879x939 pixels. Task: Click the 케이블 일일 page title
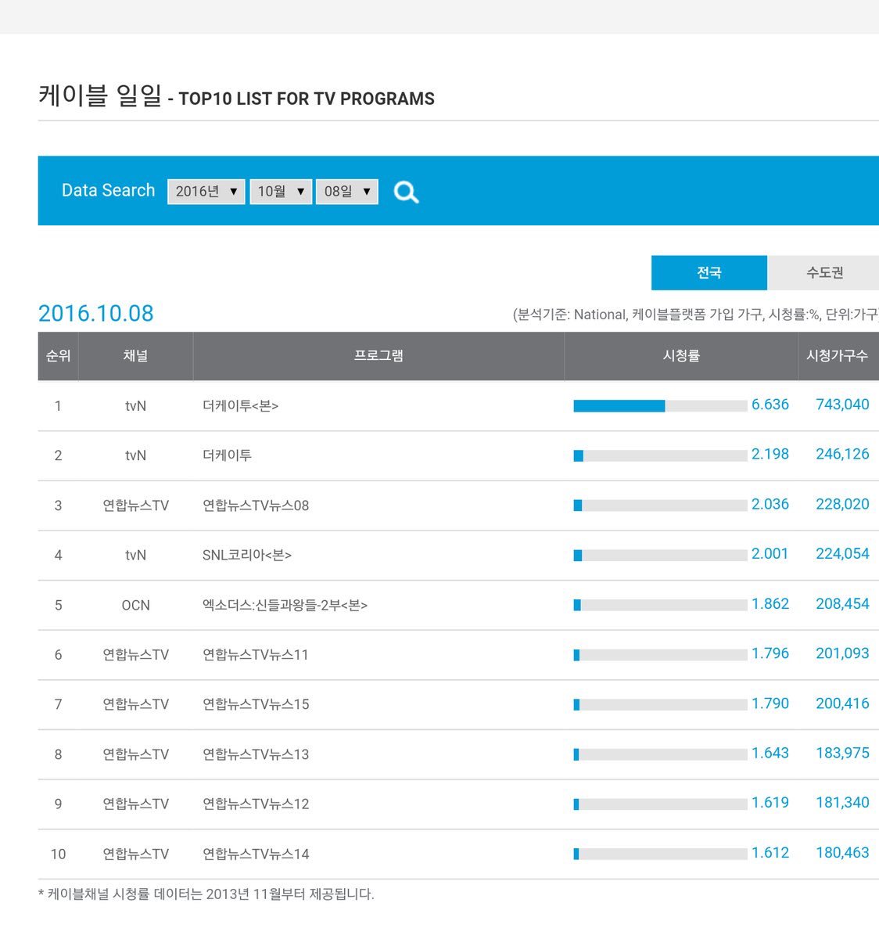[x=100, y=95]
